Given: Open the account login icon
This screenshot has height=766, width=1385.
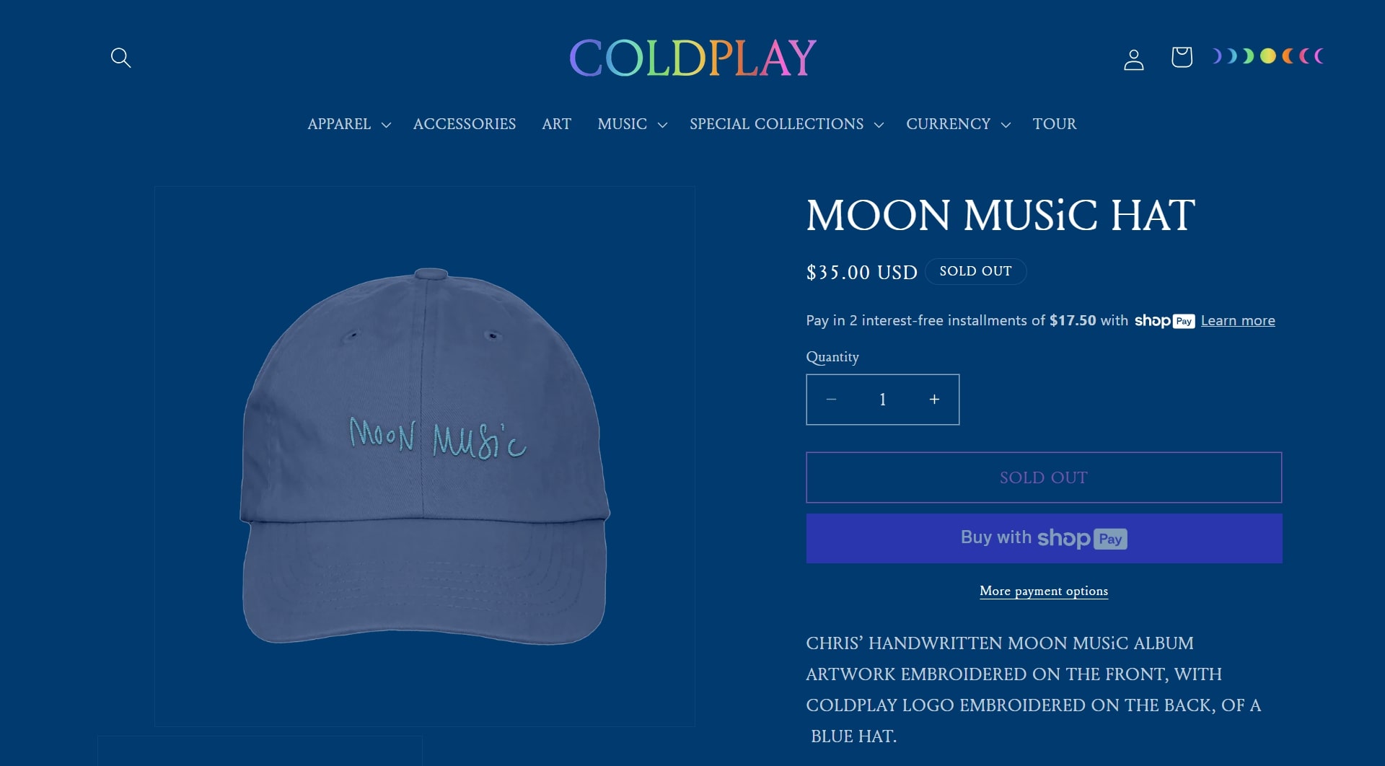Looking at the screenshot, I should pyautogui.click(x=1133, y=59).
